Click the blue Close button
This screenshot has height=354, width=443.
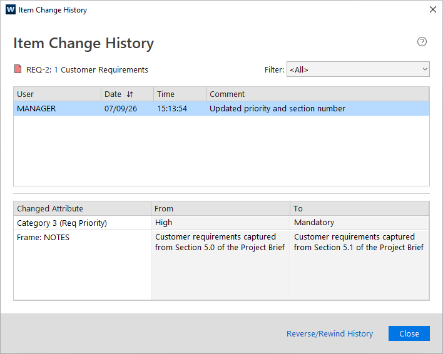(x=409, y=333)
